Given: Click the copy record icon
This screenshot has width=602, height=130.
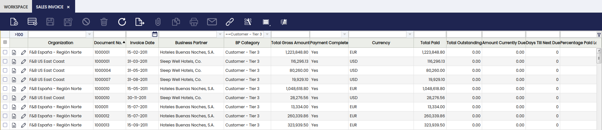Looking at the screenshot, I should point(176,22).
